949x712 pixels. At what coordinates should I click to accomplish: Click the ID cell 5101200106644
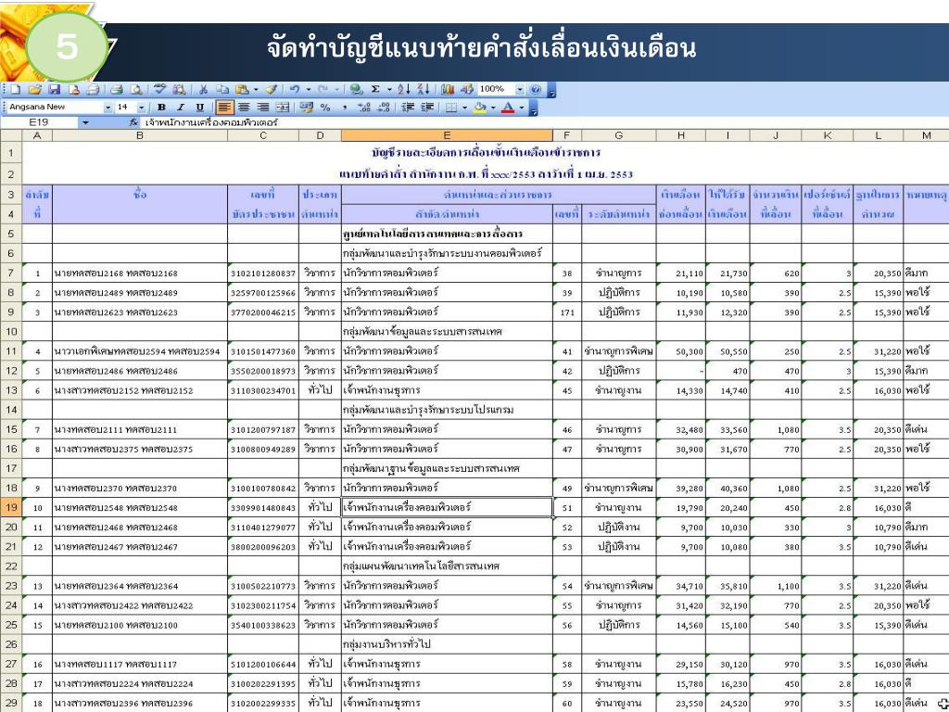point(263,664)
